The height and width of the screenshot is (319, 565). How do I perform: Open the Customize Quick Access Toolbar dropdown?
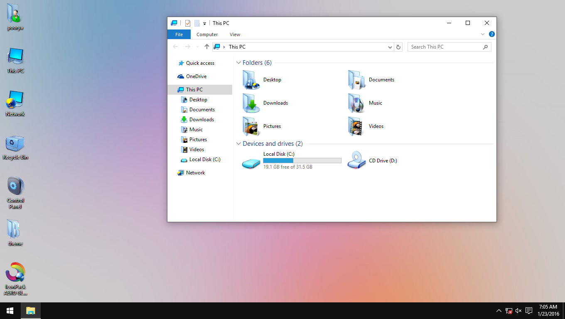tap(204, 23)
